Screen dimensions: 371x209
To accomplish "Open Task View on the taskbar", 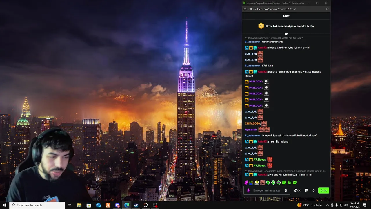I will tap(70, 205).
